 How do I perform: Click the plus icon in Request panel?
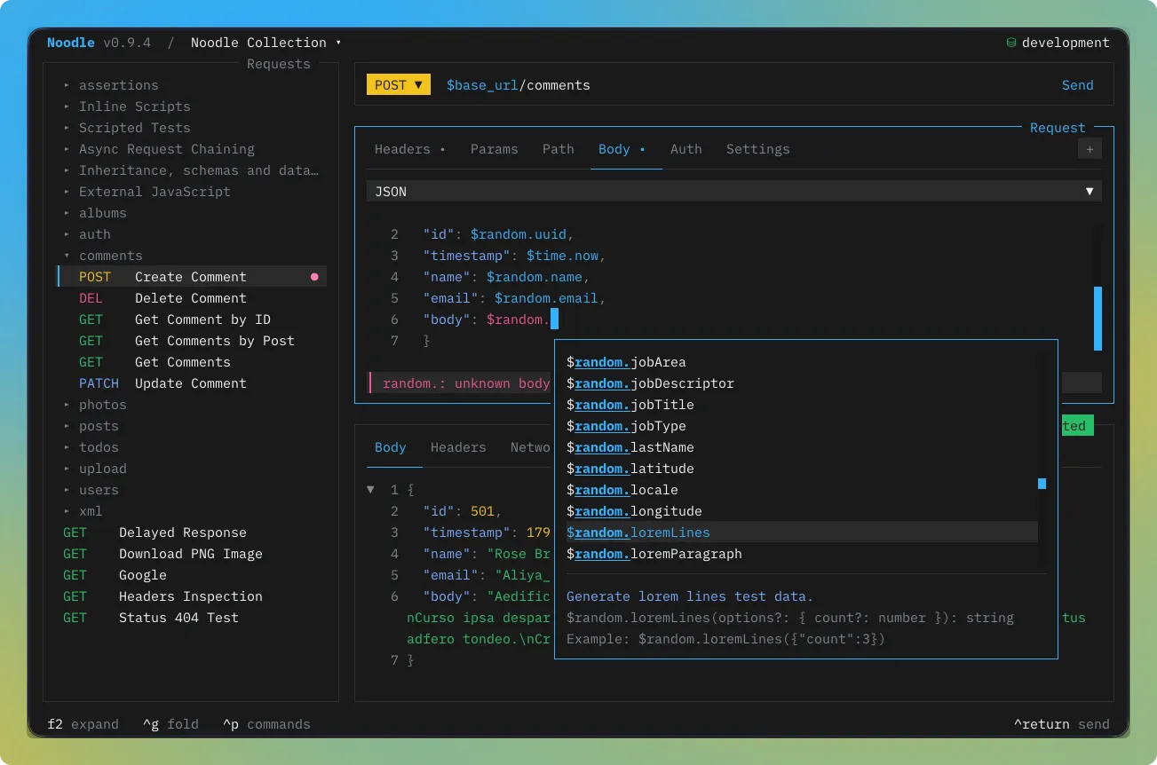coord(1090,149)
